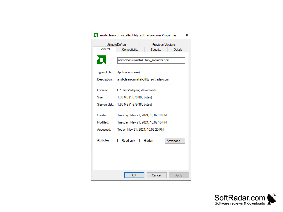Click the Created date ending 10:02:18 PM

click(x=142, y=115)
